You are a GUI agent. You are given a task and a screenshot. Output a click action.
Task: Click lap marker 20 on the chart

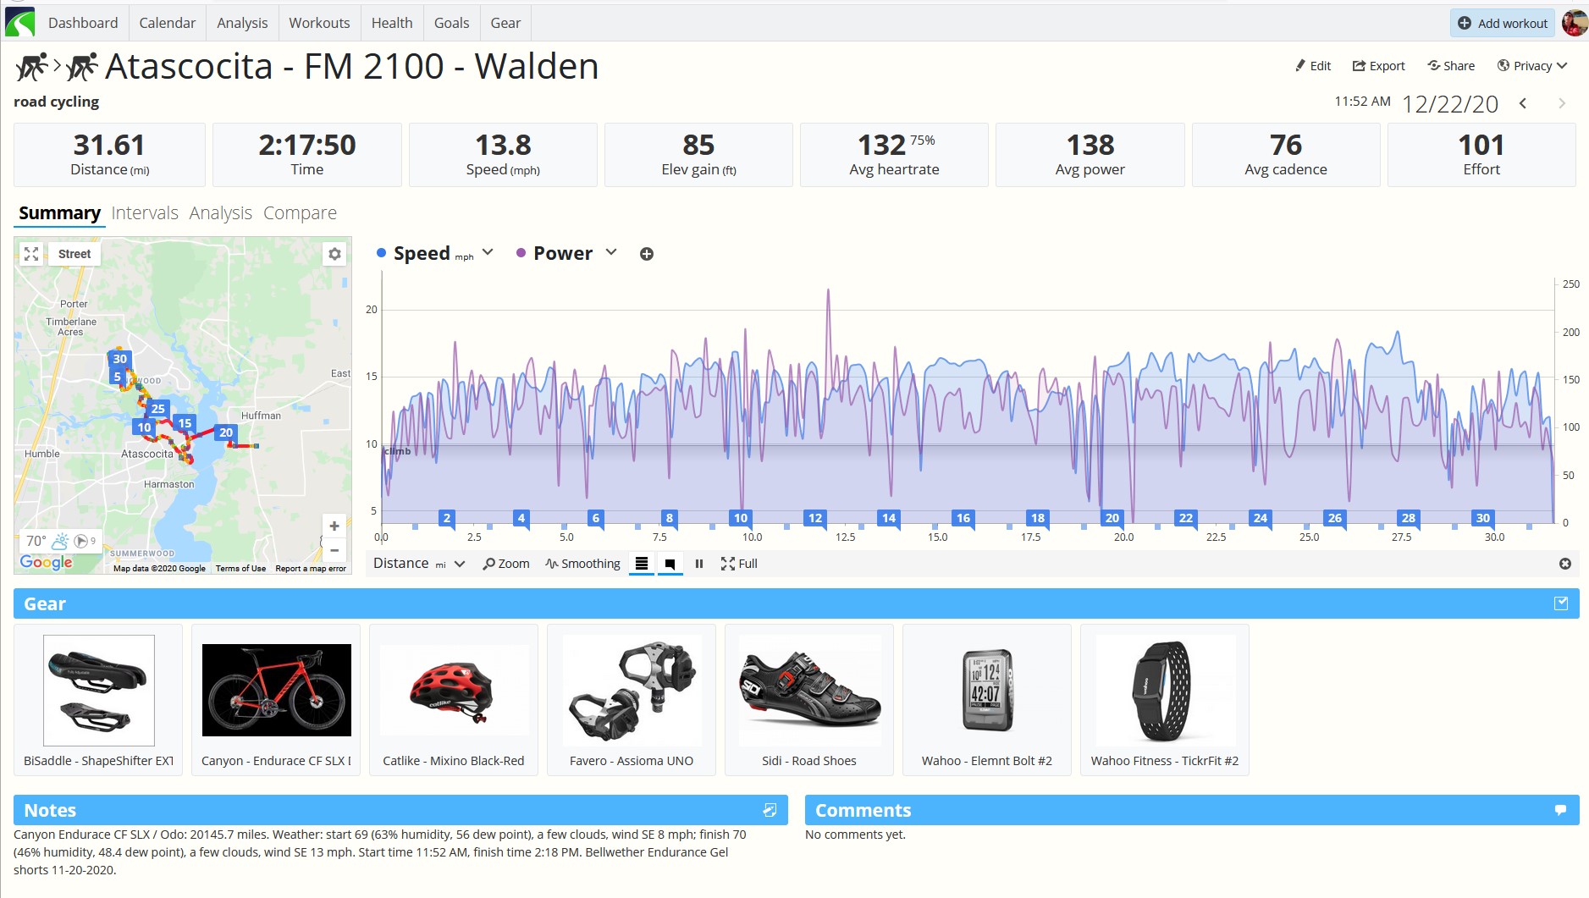point(1112,518)
